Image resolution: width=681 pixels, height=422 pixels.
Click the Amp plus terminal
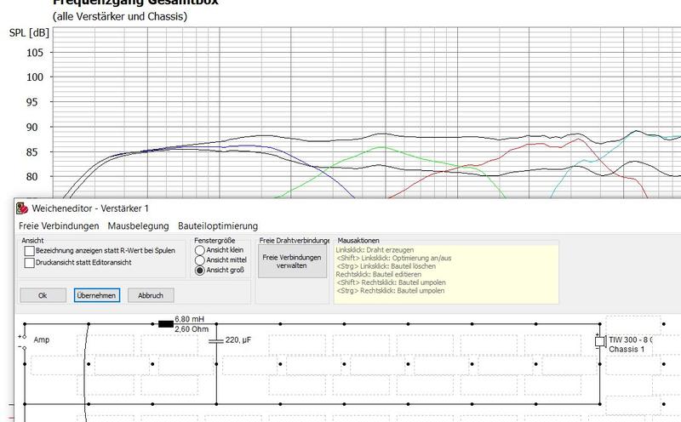coord(24,336)
